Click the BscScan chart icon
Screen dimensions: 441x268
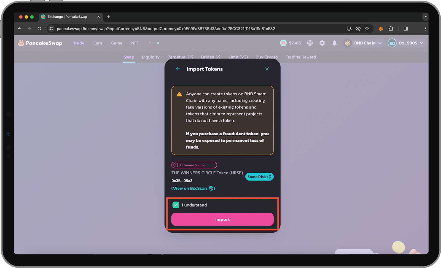pyautogui.click(x=211, y=188)
